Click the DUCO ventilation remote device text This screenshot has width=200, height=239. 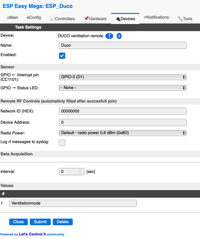81,36
